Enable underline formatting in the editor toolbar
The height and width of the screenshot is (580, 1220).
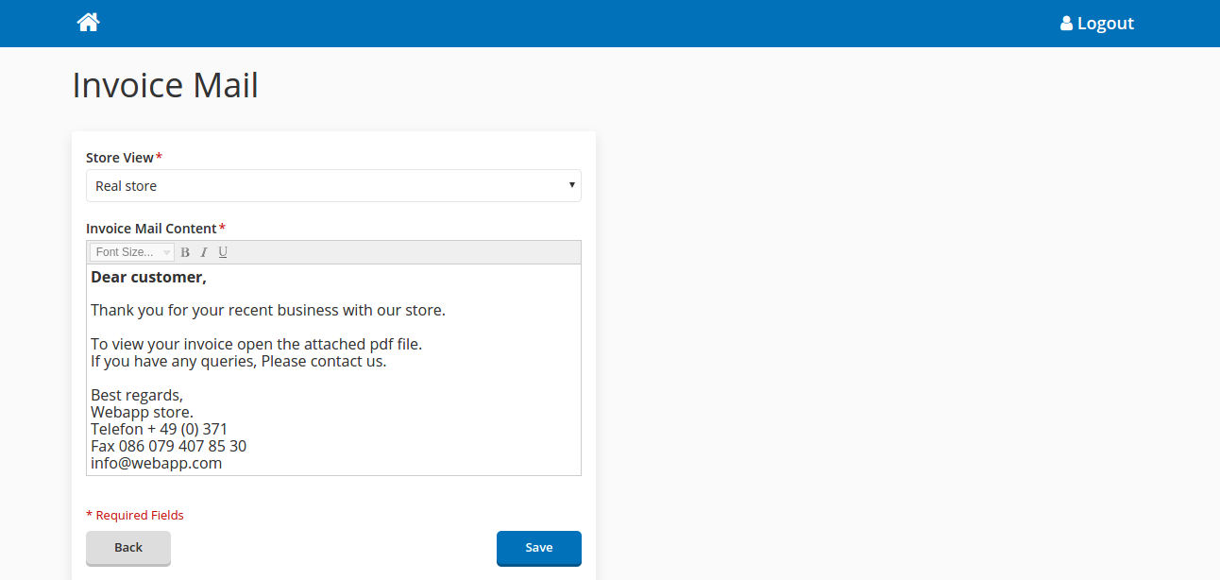(x=223, y=252)
